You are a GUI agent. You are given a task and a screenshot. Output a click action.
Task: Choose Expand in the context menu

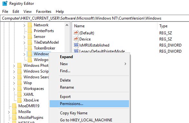[x=89, y=57]
